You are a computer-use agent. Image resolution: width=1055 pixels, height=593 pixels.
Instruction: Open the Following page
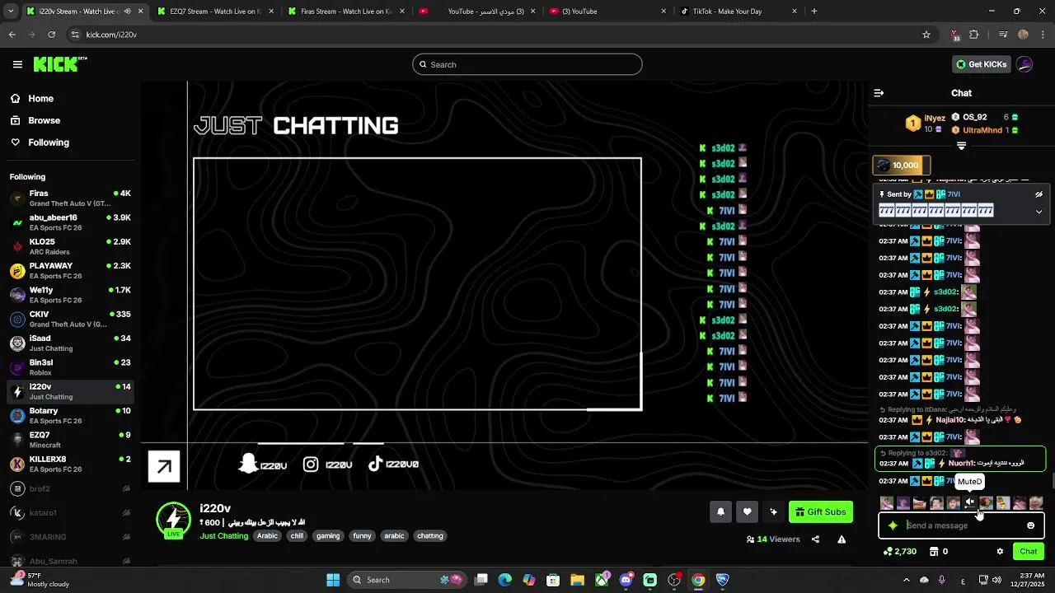tap(49, 142)
